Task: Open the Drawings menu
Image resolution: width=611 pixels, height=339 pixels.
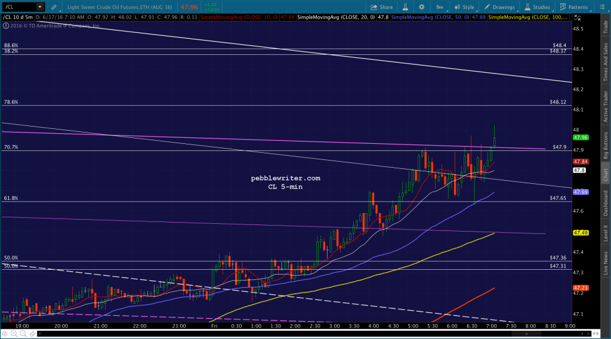Action: [x=499, y=7]
